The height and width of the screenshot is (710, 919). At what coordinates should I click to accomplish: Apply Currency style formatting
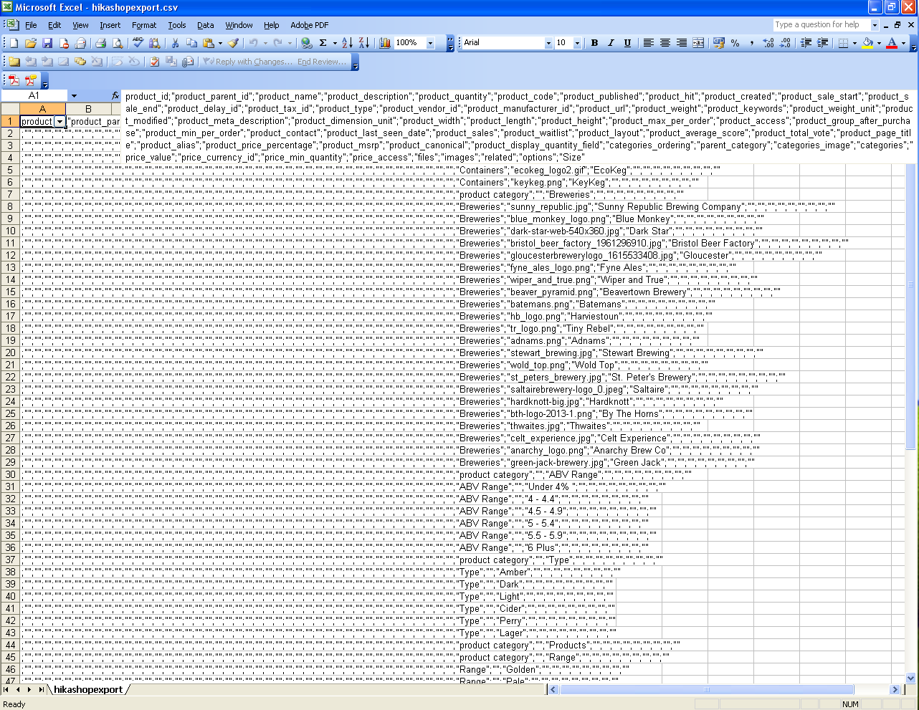click(719, 43)
